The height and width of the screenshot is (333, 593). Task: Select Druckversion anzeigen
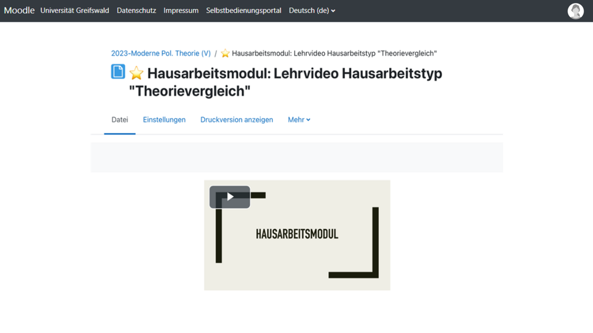click(x=237, y=119)
